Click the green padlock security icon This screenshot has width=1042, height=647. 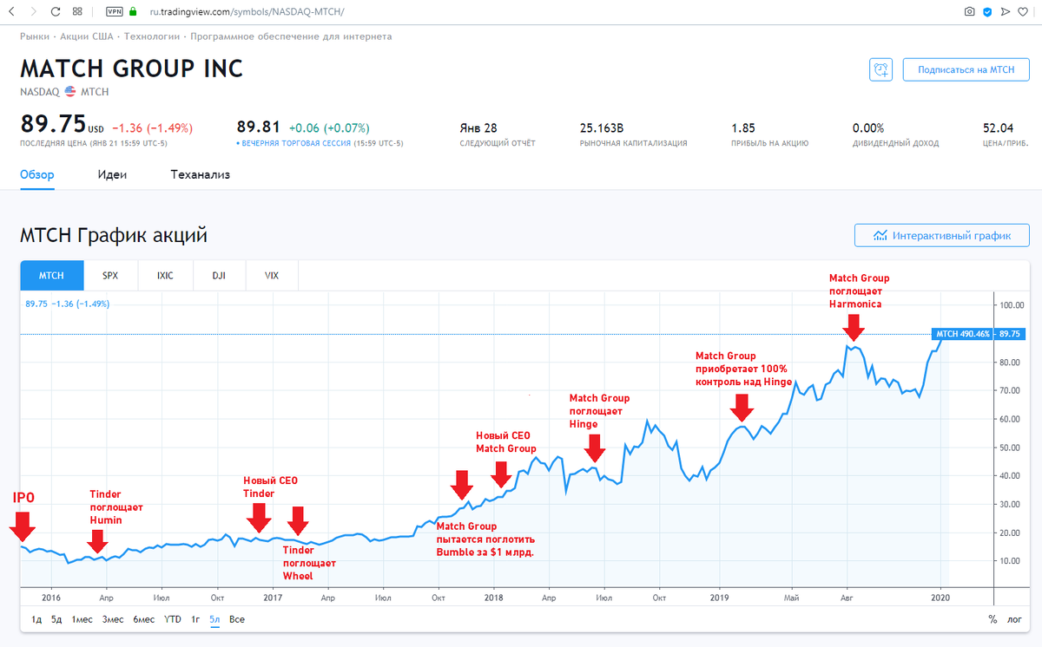tap(133, 12)
